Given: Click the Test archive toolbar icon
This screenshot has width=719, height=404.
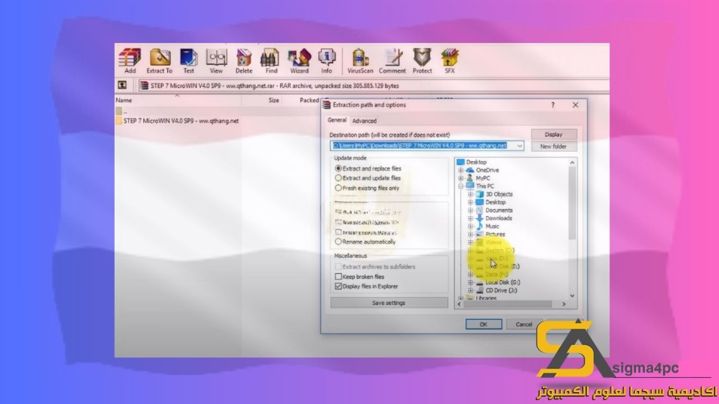Looking at the screenshot, I should 189,60.
